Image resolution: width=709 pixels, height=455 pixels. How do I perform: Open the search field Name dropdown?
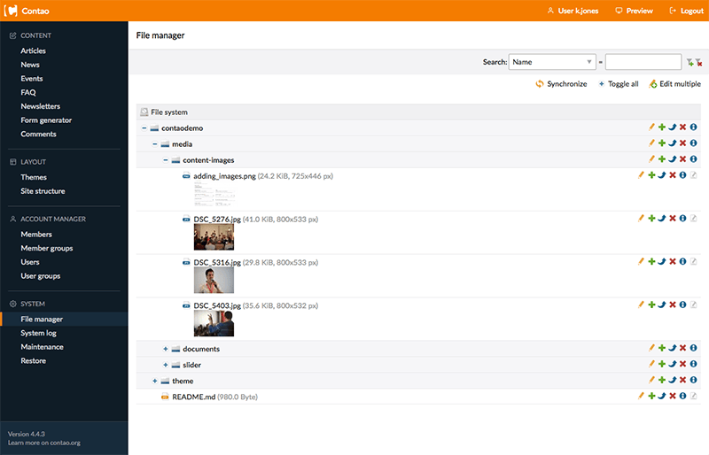coord(552,62)
